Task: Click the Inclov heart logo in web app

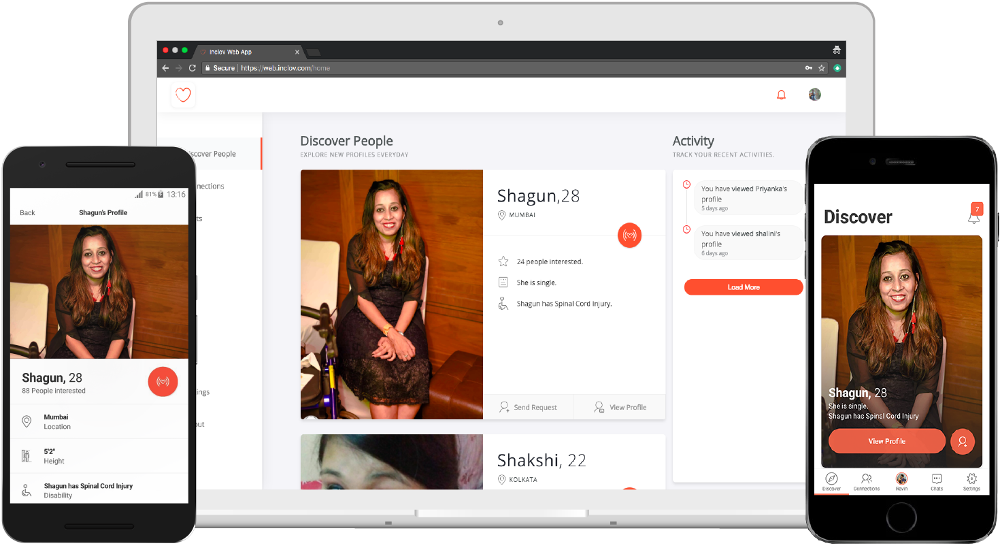Action: 183,95
